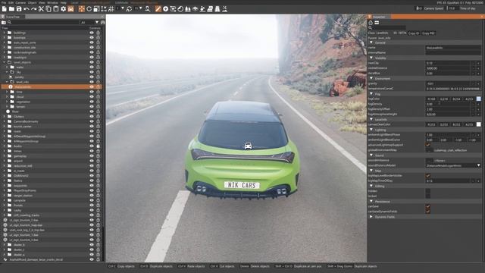Click the Copy icon in the toolbar
485x273 pixels.
48,9
